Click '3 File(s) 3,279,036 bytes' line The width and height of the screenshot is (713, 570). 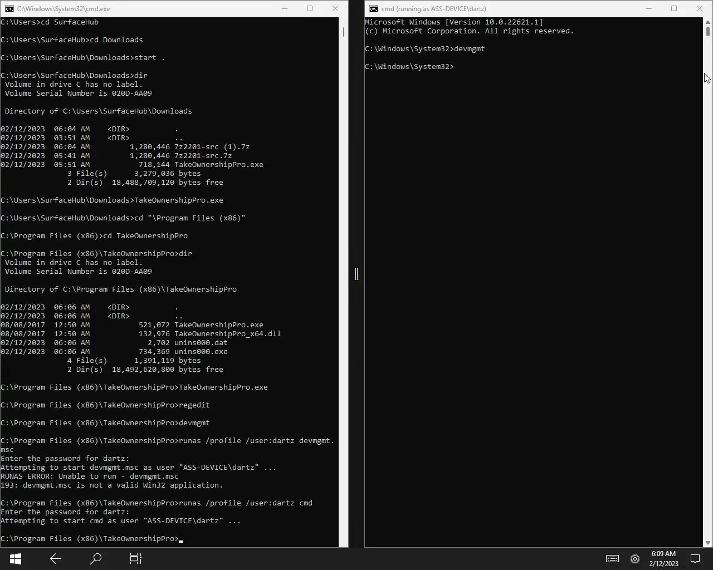coord(134,173)
